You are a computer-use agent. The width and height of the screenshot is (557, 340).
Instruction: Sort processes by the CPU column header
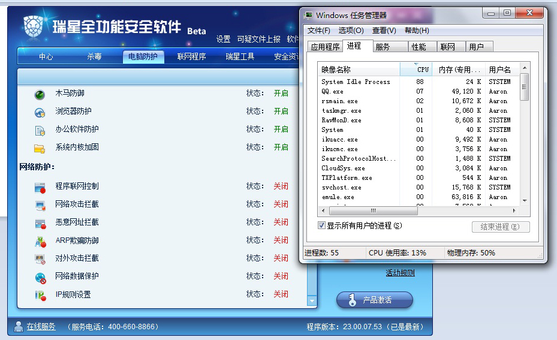(x=416, y=70)
